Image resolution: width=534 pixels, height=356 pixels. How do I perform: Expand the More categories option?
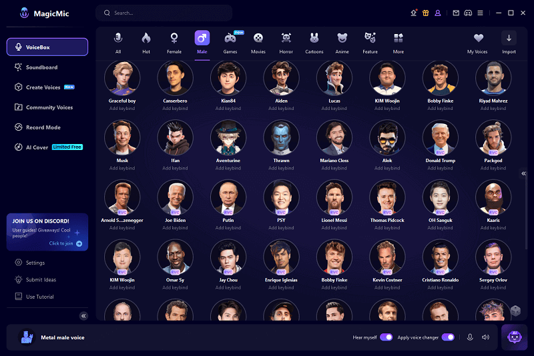tap(398, 43)
